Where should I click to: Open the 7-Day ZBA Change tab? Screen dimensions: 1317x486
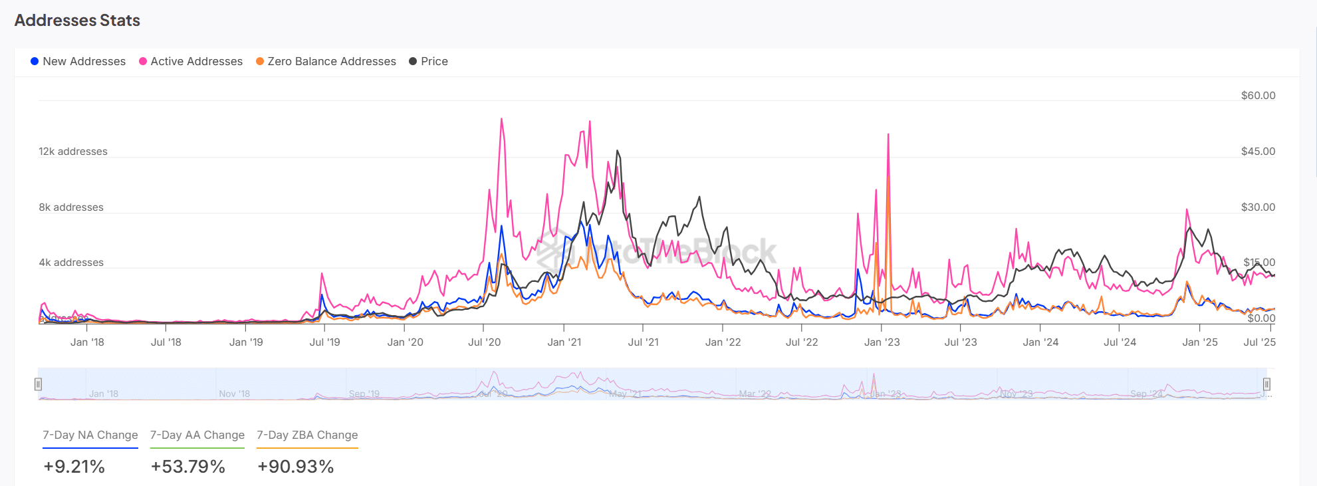coord(307,435)
